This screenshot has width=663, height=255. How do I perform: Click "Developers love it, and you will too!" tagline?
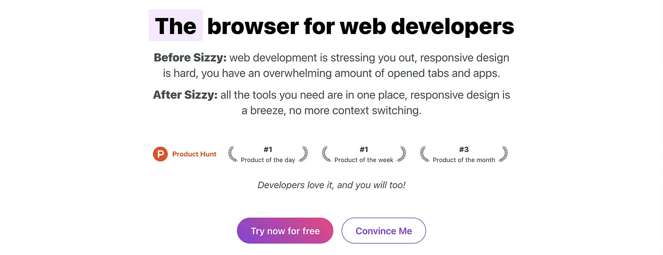(331, 185)
